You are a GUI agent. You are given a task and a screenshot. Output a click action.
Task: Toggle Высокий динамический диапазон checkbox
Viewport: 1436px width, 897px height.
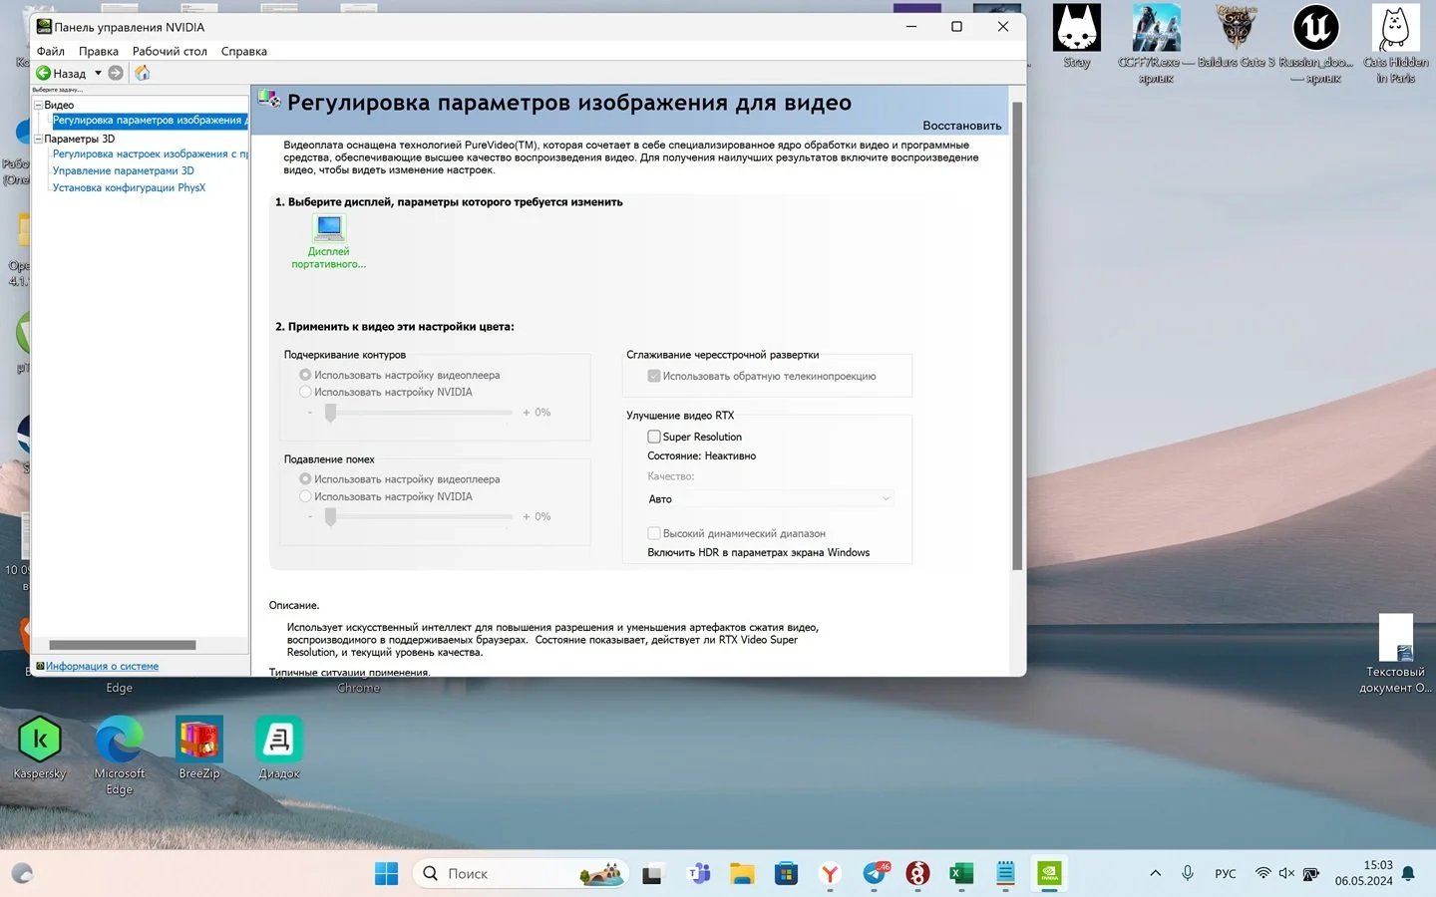point(654,533)
